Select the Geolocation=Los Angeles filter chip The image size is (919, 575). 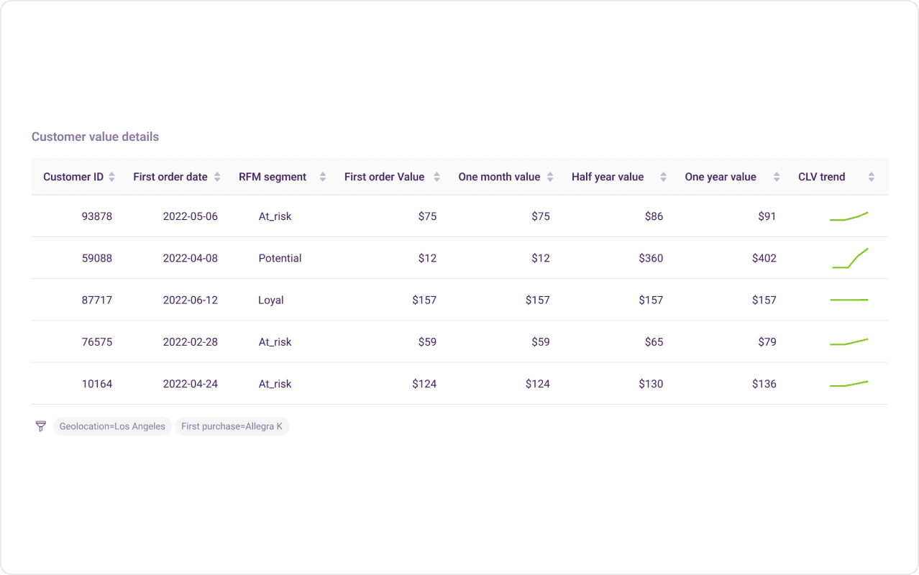point(112,426)
